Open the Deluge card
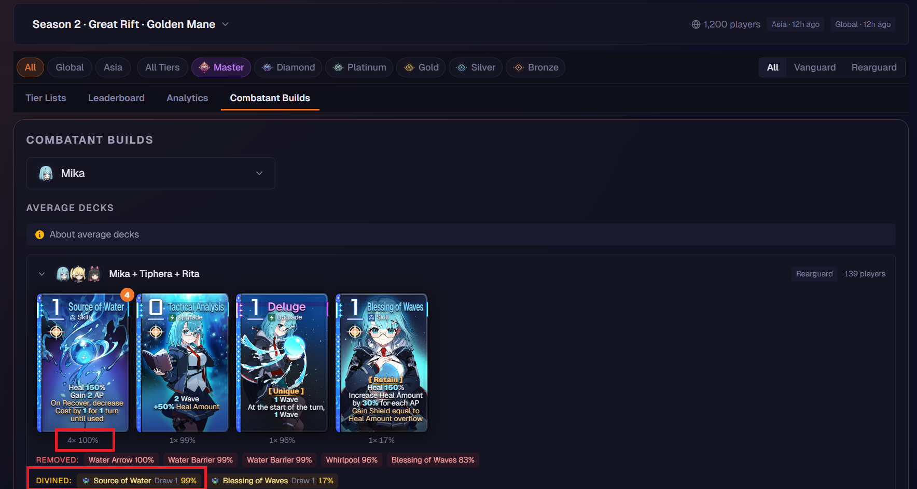This screenshot has height=489, width=917. coord(282,362)
